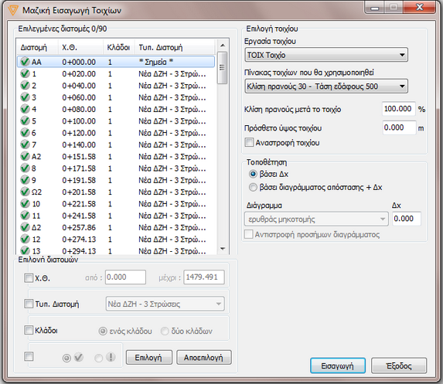Select the grey checkmark status radio option
The height and width of the screenshot is (384, 443).
(66, 358)
